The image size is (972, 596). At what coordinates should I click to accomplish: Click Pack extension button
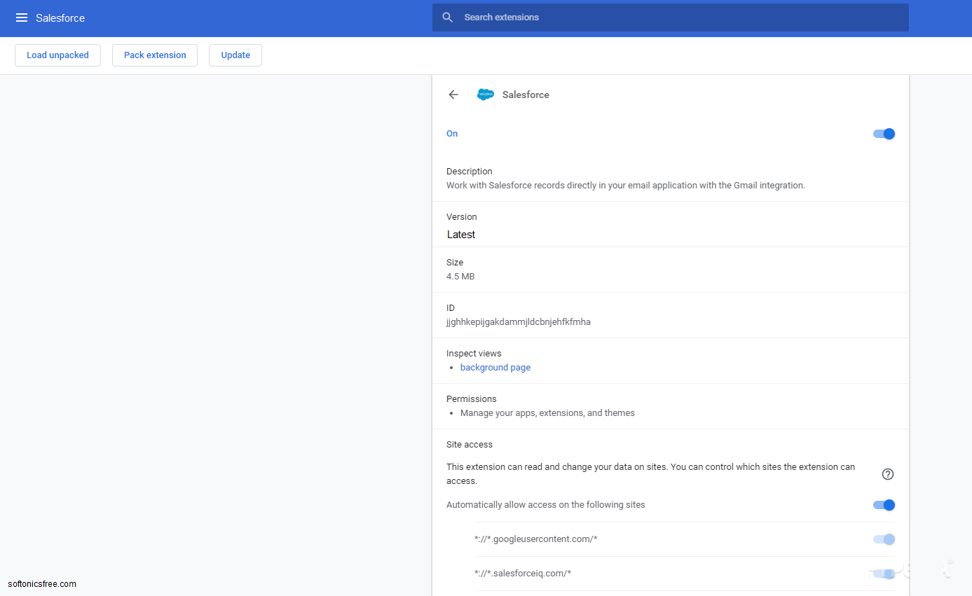[x=155, y=55]
